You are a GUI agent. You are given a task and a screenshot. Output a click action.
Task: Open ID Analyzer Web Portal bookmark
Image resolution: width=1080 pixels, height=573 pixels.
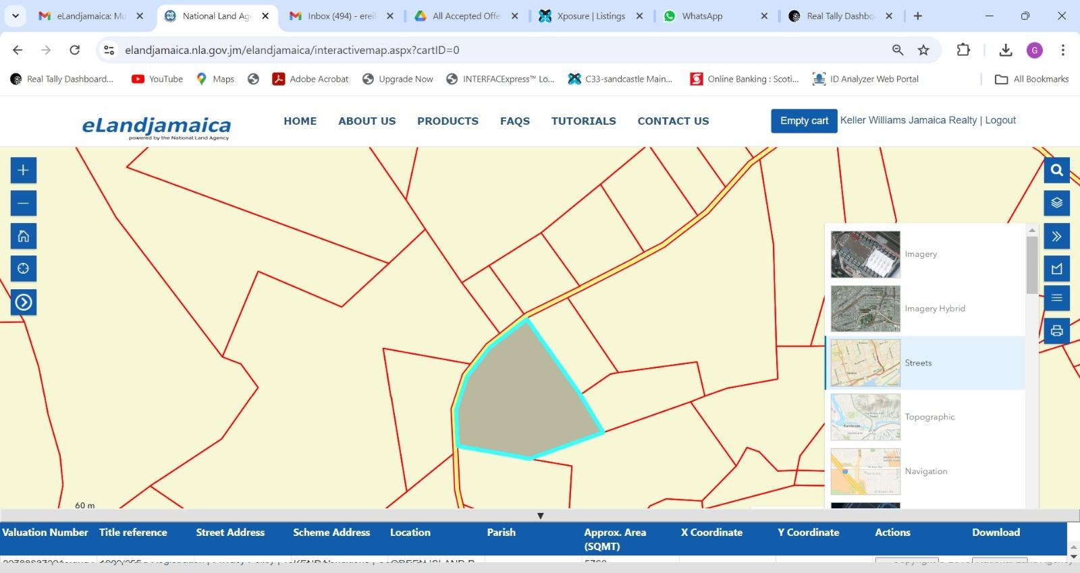click(x=865, y=79)
